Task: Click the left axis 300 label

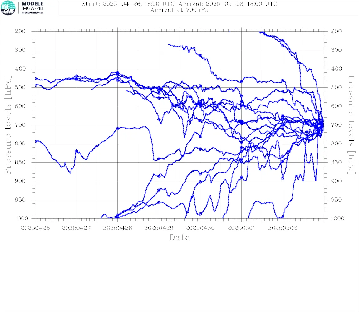Action: (20, 50)
